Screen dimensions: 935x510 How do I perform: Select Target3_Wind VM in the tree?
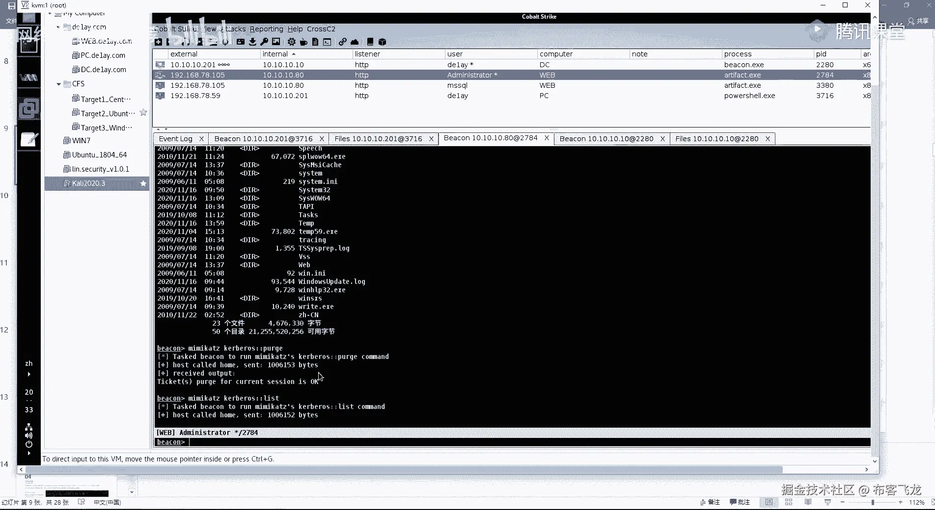point(102,127)
